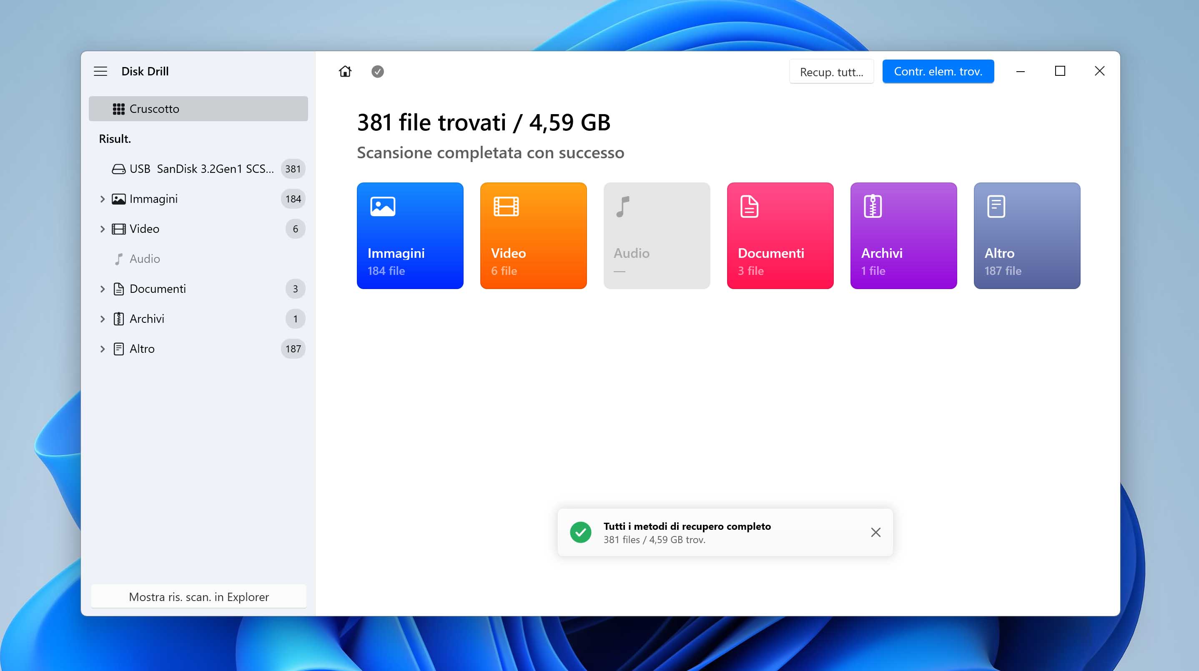
Task: Select Altro label in sidebar
Action: tap(142, 349)
